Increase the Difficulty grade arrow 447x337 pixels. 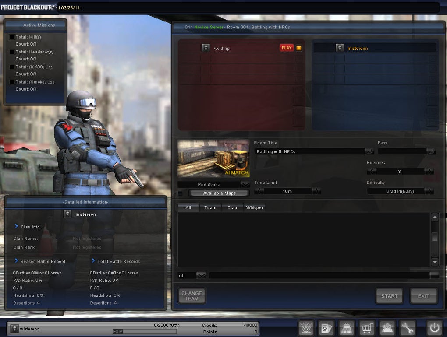point(429,191)
